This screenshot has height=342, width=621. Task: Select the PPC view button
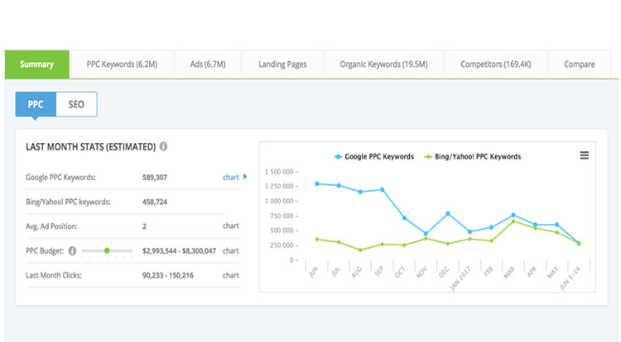coord(36,105)
